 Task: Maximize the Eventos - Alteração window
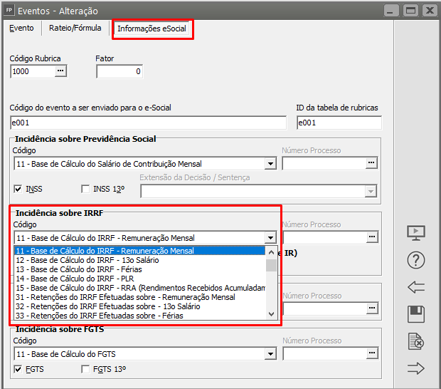coord(410,11)
